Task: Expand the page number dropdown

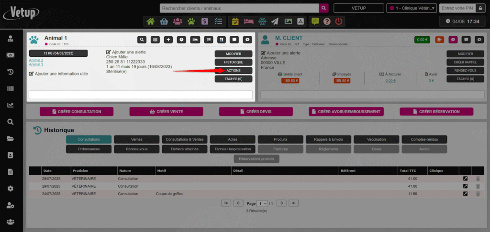Action: point(262,203)
